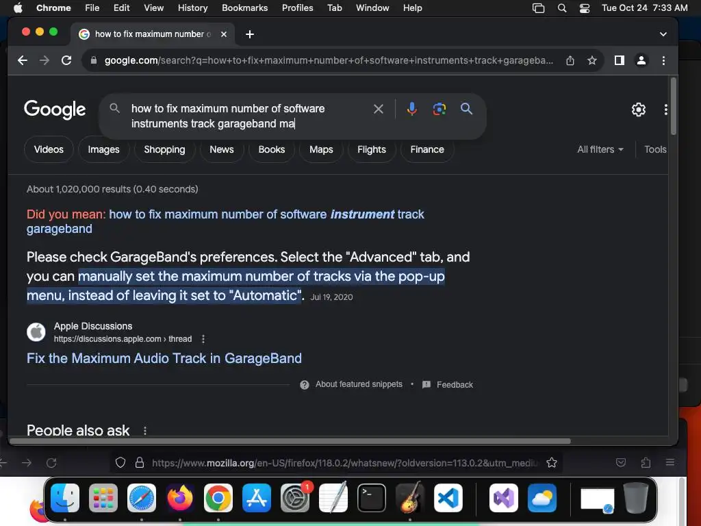Start voice search with the microphone icon

coord(411,109)
